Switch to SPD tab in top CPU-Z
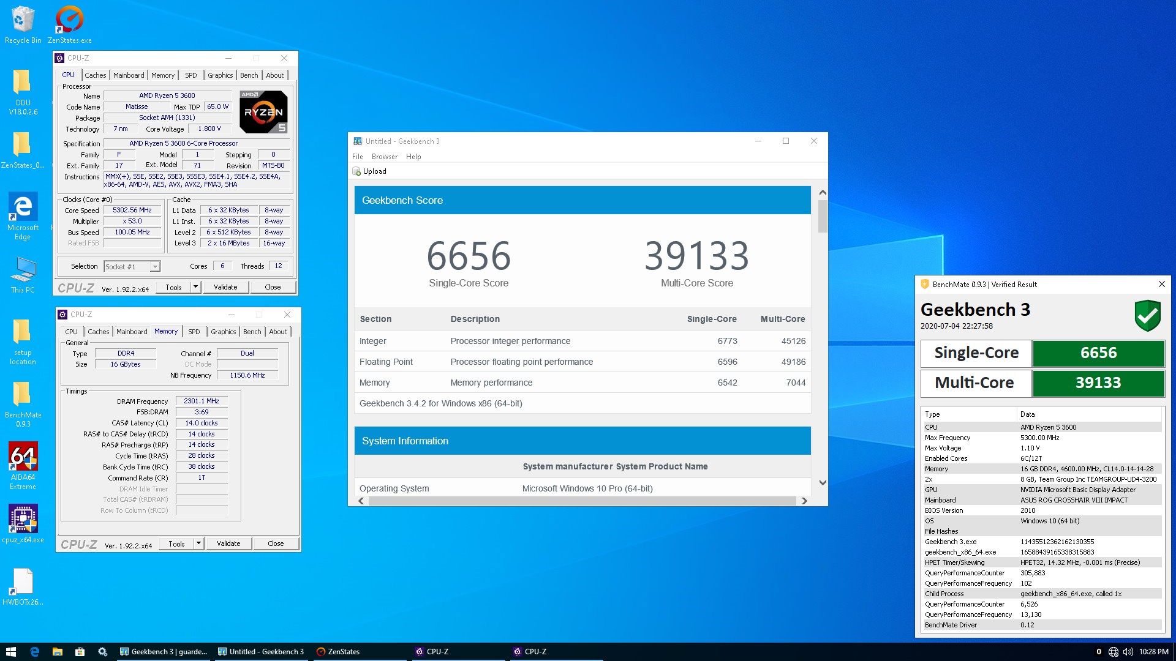Viewport: 1176px width, 661px height. click(x=191, y=75)
